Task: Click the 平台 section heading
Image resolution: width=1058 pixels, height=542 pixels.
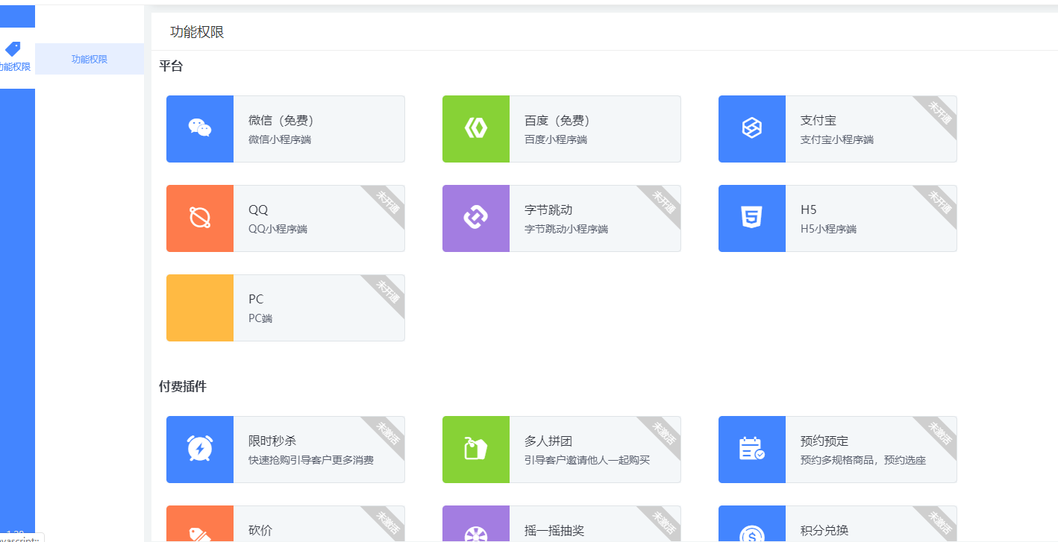Action: pyautogui.click(x=171, y=66)
